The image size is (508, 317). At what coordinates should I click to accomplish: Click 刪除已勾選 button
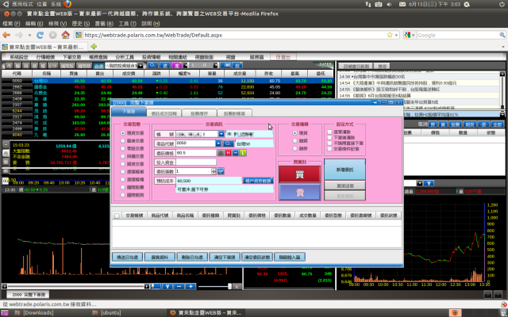192,257
